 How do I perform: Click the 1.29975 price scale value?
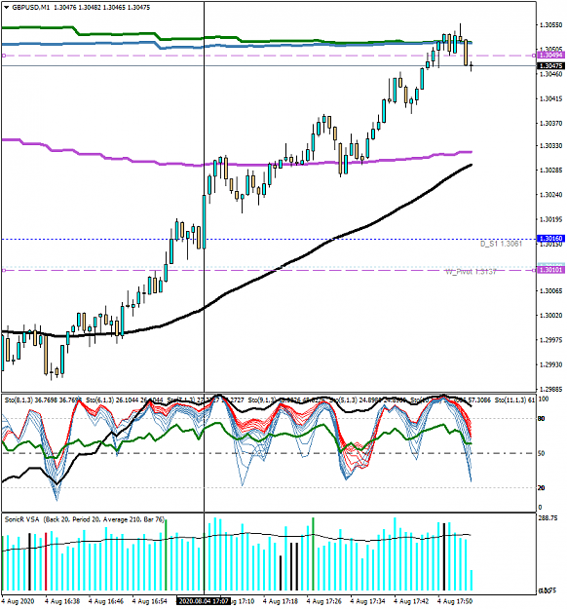[x=551, y=340]
